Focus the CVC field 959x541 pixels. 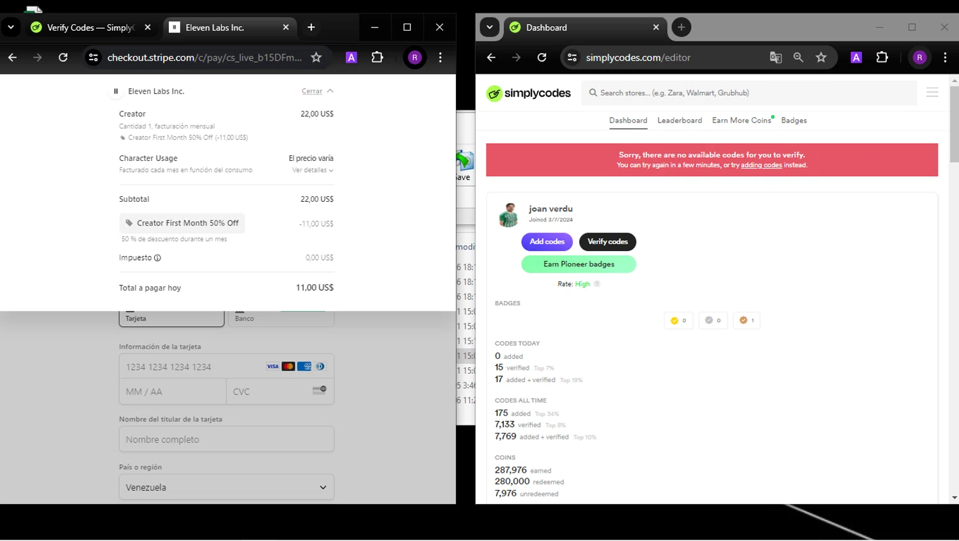[280, 392]
